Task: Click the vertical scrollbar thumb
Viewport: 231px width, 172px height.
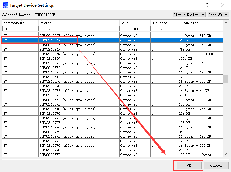Action: (x=226, y=79)
